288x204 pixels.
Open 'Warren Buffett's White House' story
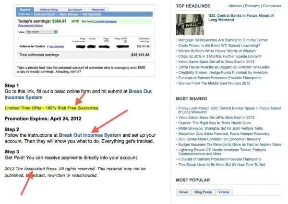point(217,51)
